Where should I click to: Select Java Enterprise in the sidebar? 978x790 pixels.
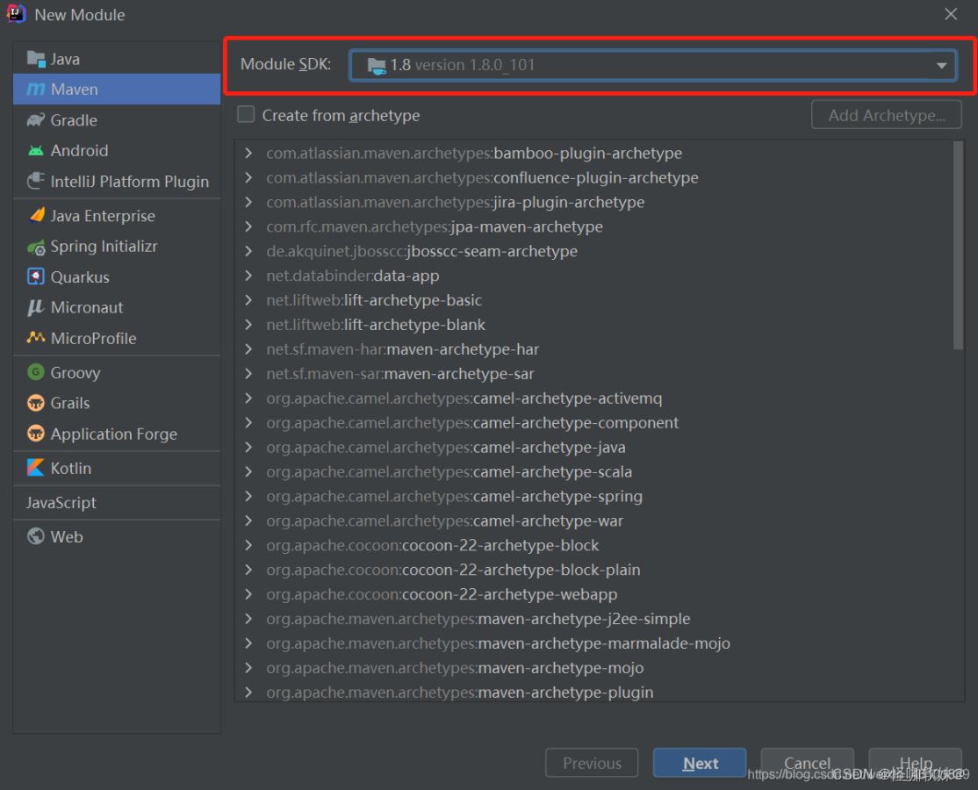point(102,216)
